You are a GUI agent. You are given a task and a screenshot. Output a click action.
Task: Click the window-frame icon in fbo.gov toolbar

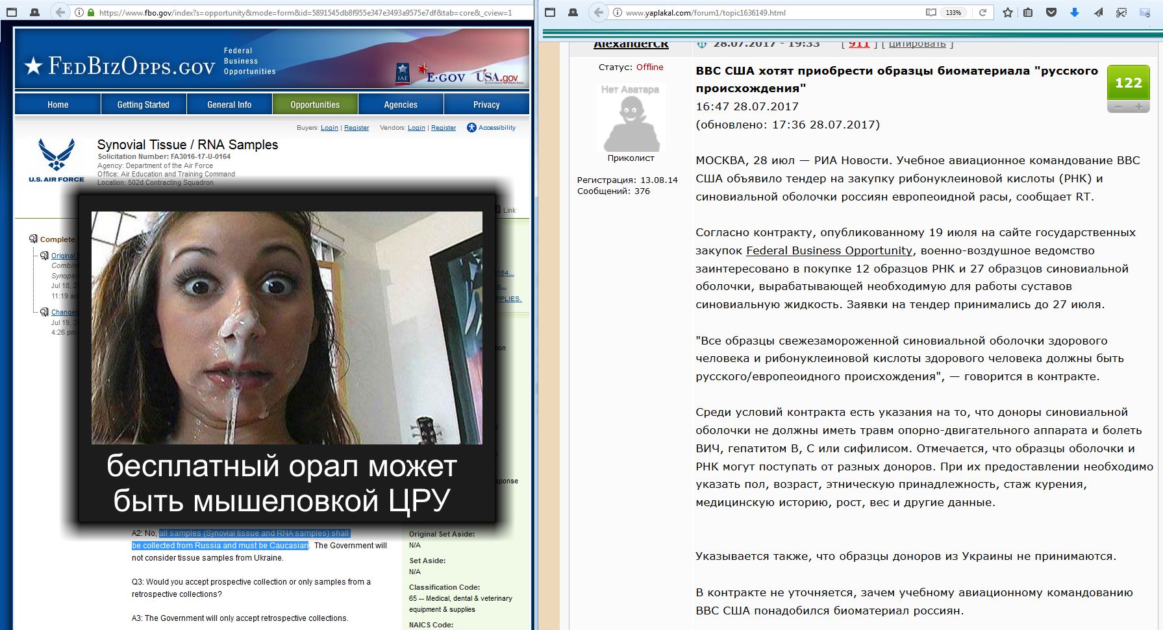tap(12, 12)
